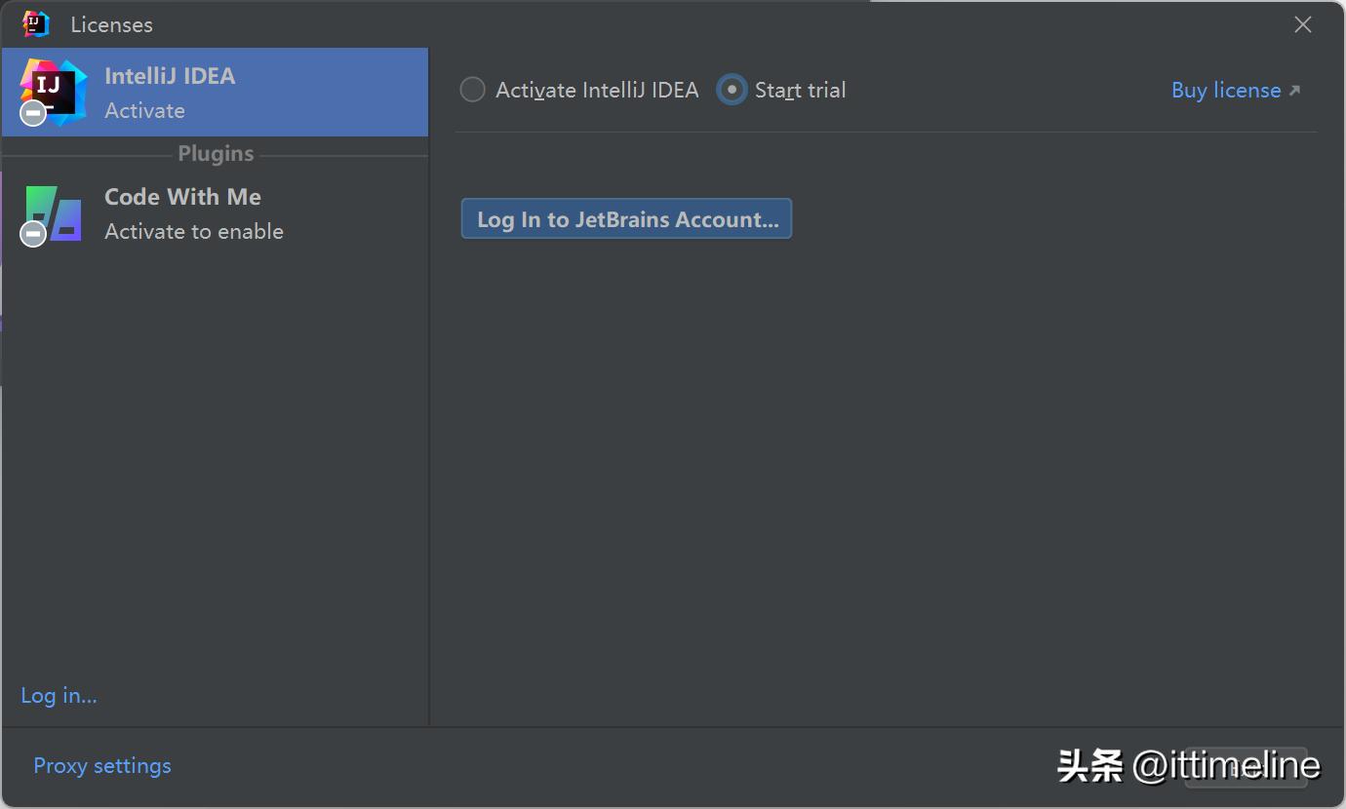
Task: Click the minus badge on Code With Me icon
Action: [x=33, y=234]
